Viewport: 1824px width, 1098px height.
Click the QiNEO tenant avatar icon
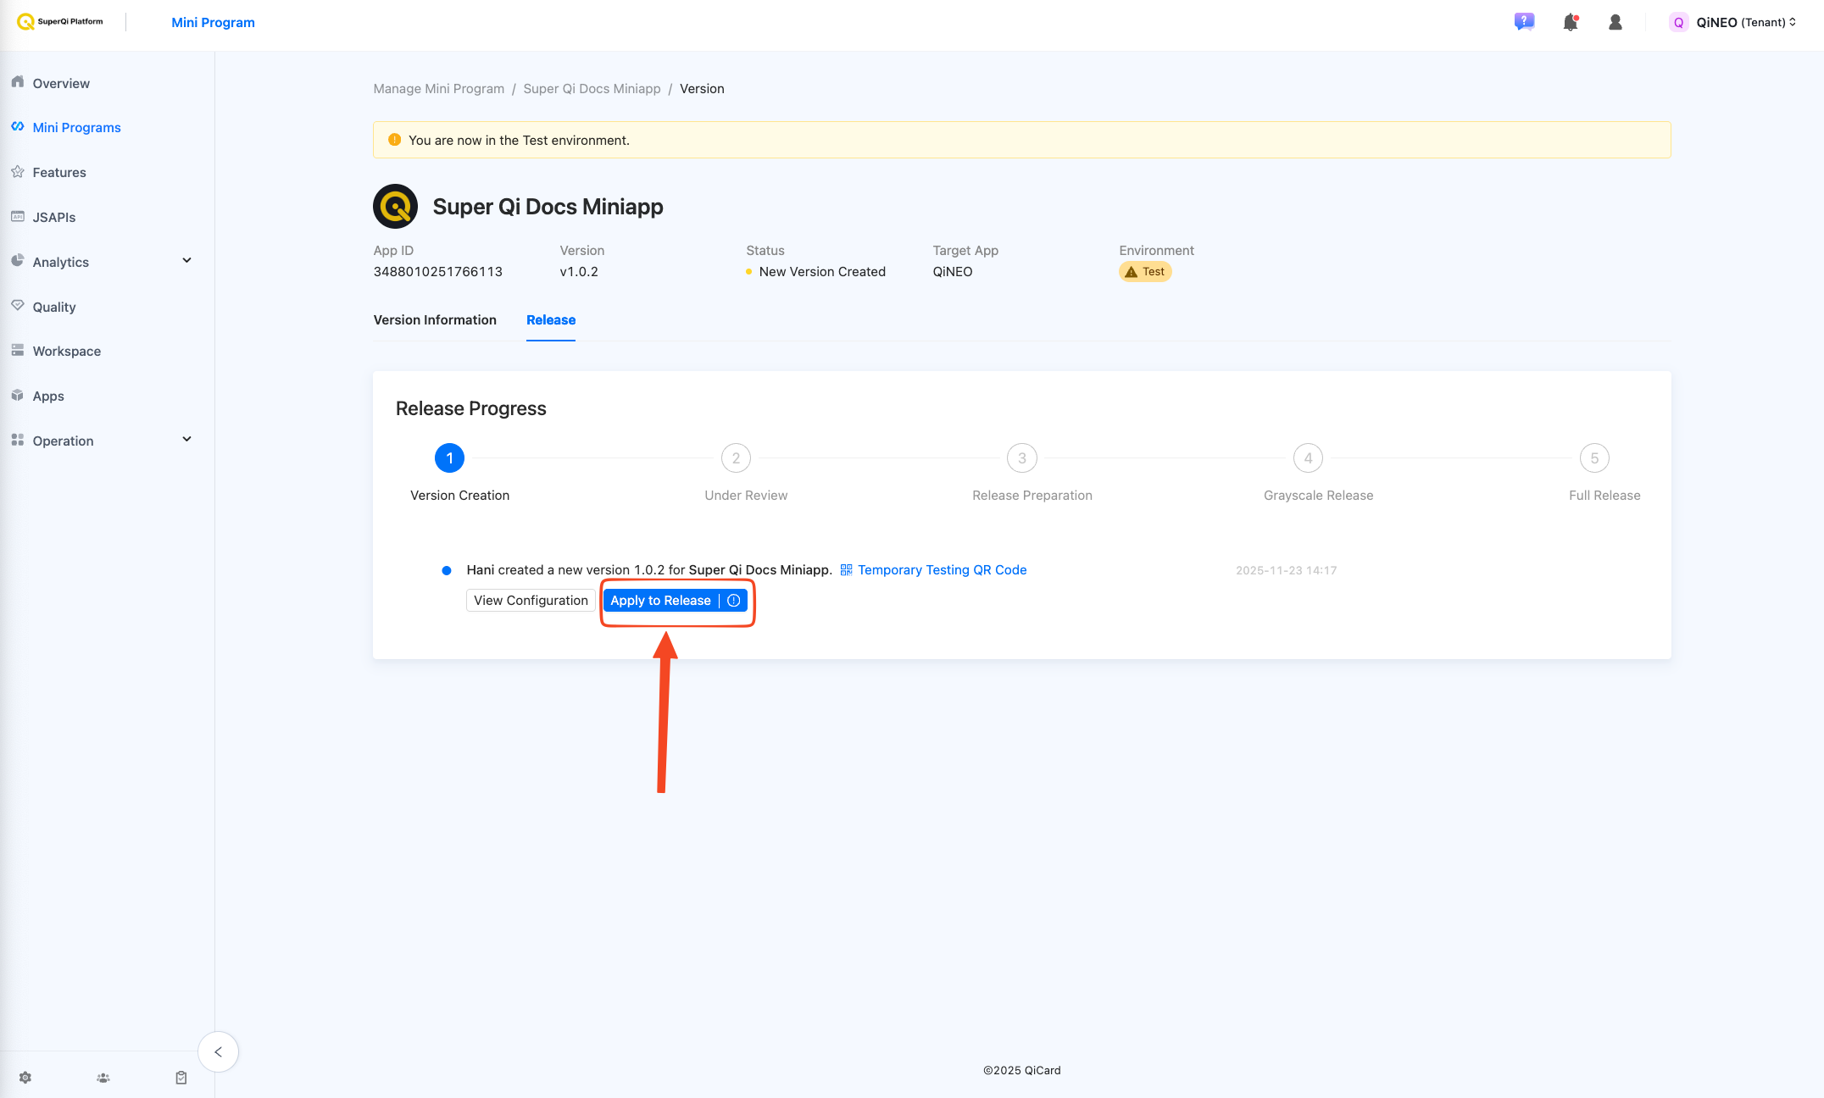(1678, 23)
